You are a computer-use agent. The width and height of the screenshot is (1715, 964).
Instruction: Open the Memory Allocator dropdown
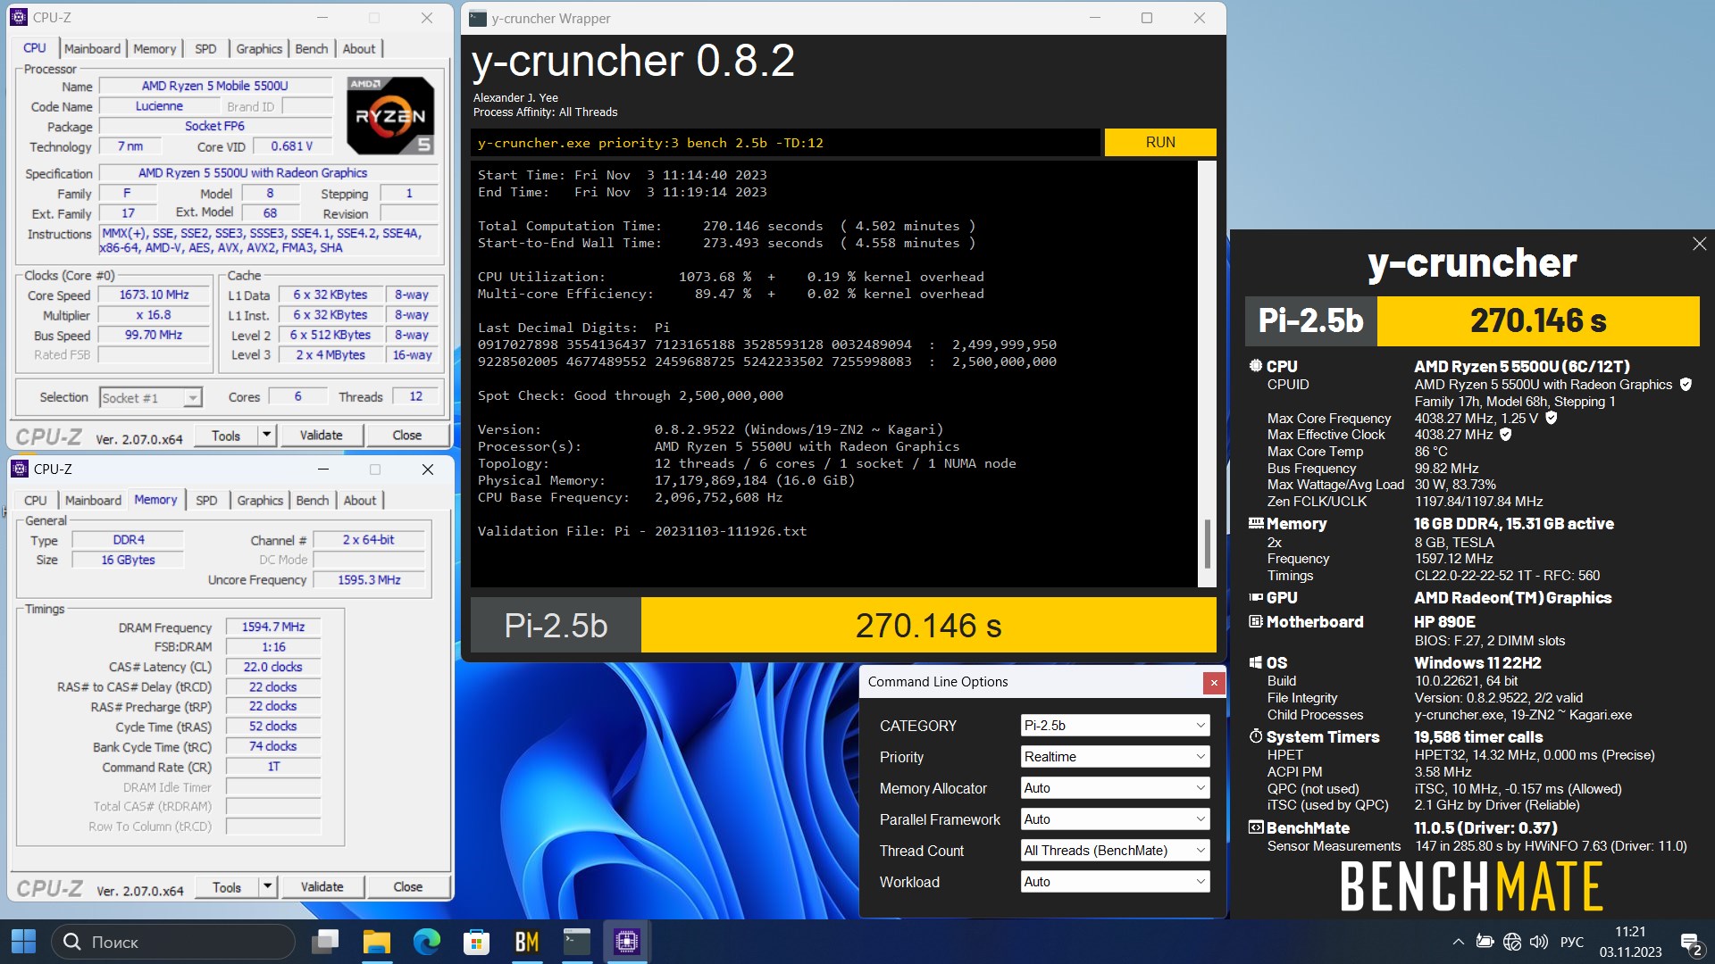tap(1115, 788)
